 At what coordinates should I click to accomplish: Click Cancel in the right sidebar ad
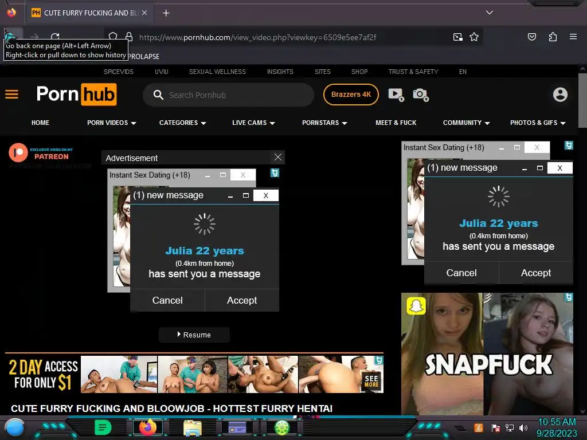pyautogui.click(x=461, y=273)
